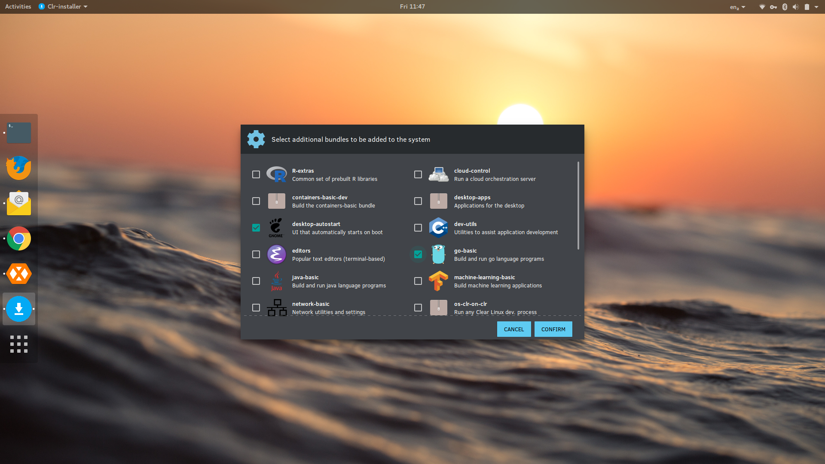Viewport: 825px width, 464px height.
Task: Enable the cloud-control bundle checkbox
Action: coord(418,174)
